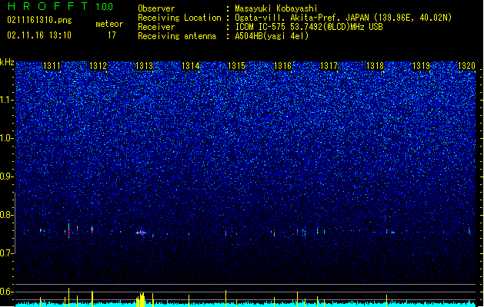The height and width of the screenshot is (307, 484).
Task: Click the A504HB(yagi 4el) antenna text
Action: 272,36
